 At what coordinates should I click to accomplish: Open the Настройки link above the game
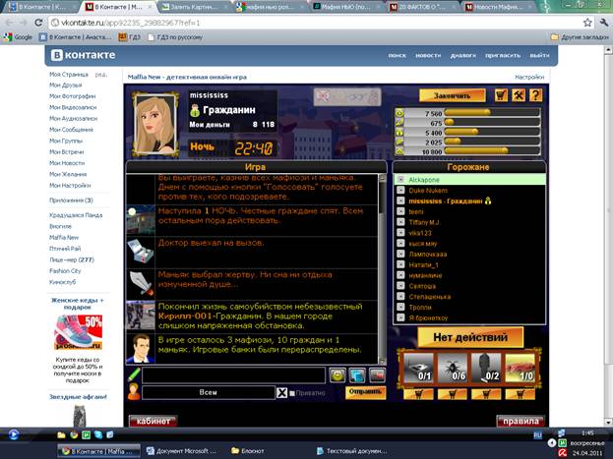(529, 77)
